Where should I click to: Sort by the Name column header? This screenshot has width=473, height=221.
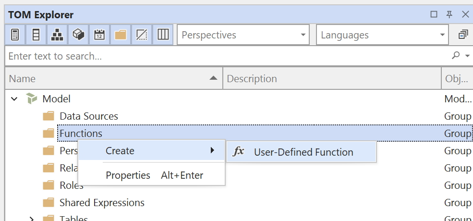tap(113, 78)
